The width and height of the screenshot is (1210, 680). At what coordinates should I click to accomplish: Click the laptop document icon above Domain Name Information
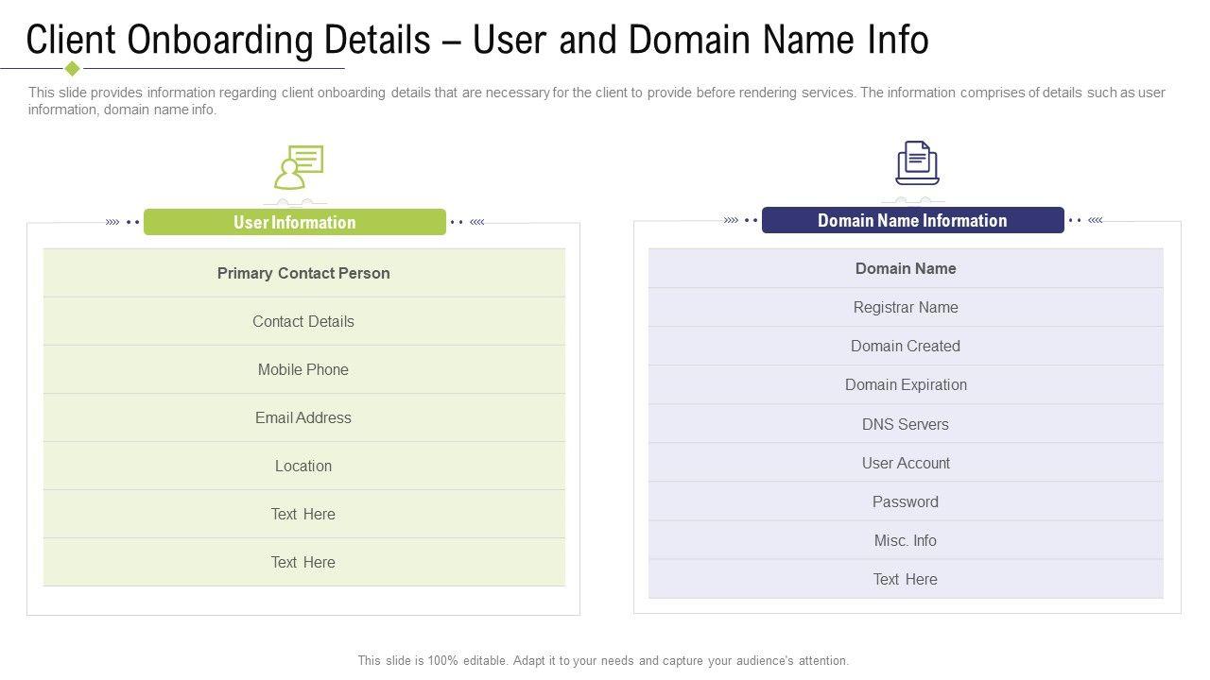coord(917,162)
